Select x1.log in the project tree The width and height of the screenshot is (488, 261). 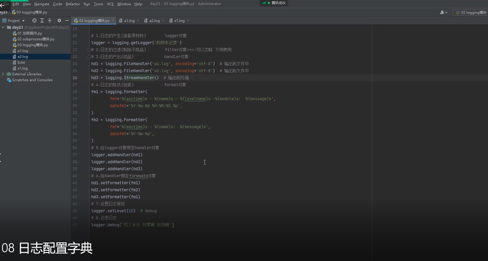click(23, 68)
